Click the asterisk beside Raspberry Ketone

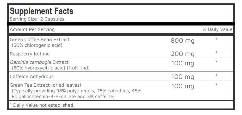[x=216, y=53]
